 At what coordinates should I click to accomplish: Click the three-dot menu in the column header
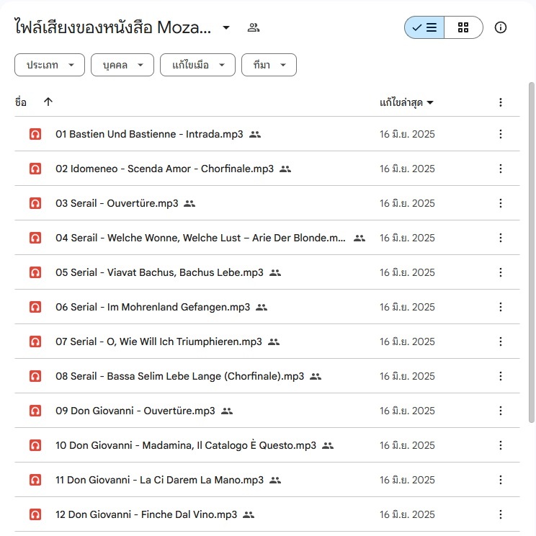pos(501,102)
